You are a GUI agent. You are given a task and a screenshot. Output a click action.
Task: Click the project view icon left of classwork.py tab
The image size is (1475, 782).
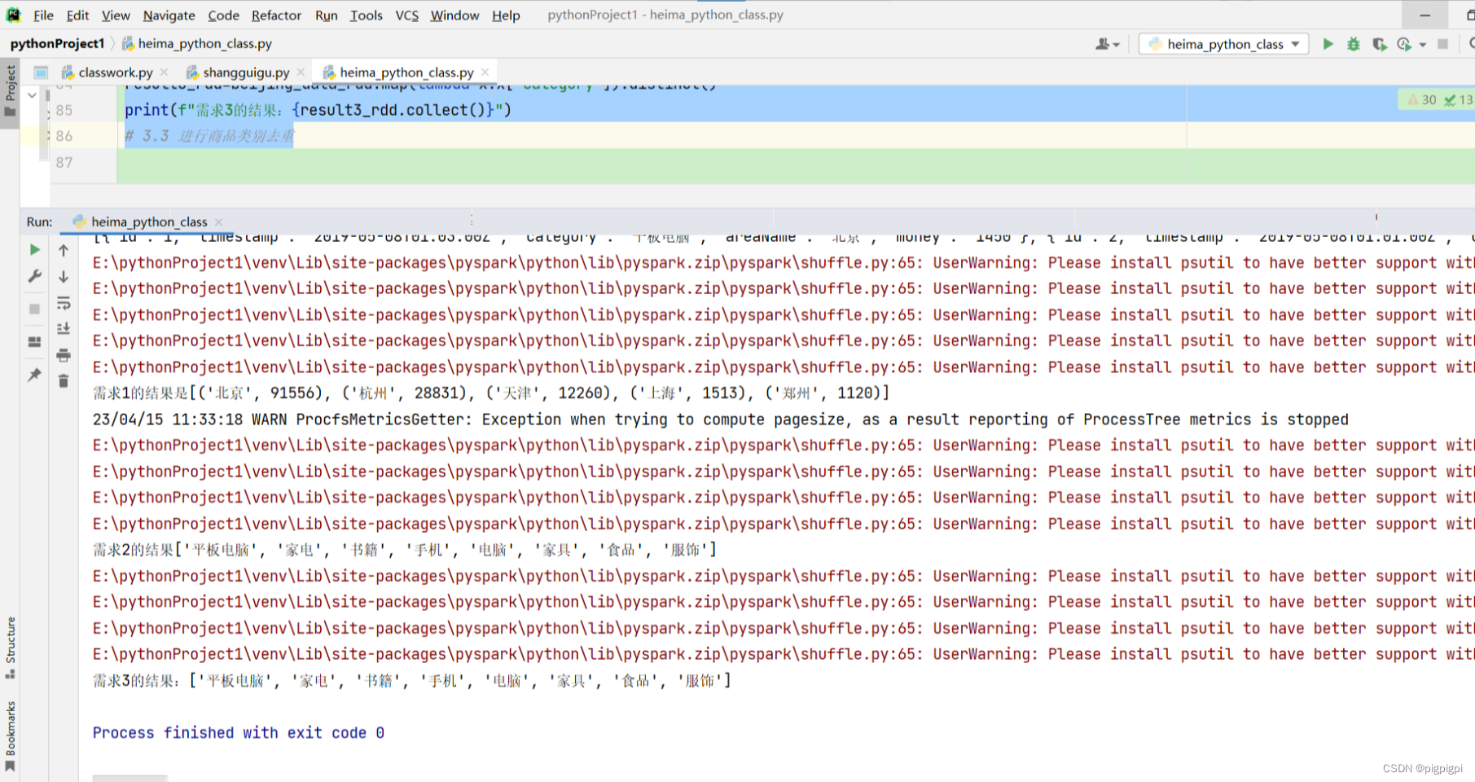pyautogui.click(x=41, y=72)
